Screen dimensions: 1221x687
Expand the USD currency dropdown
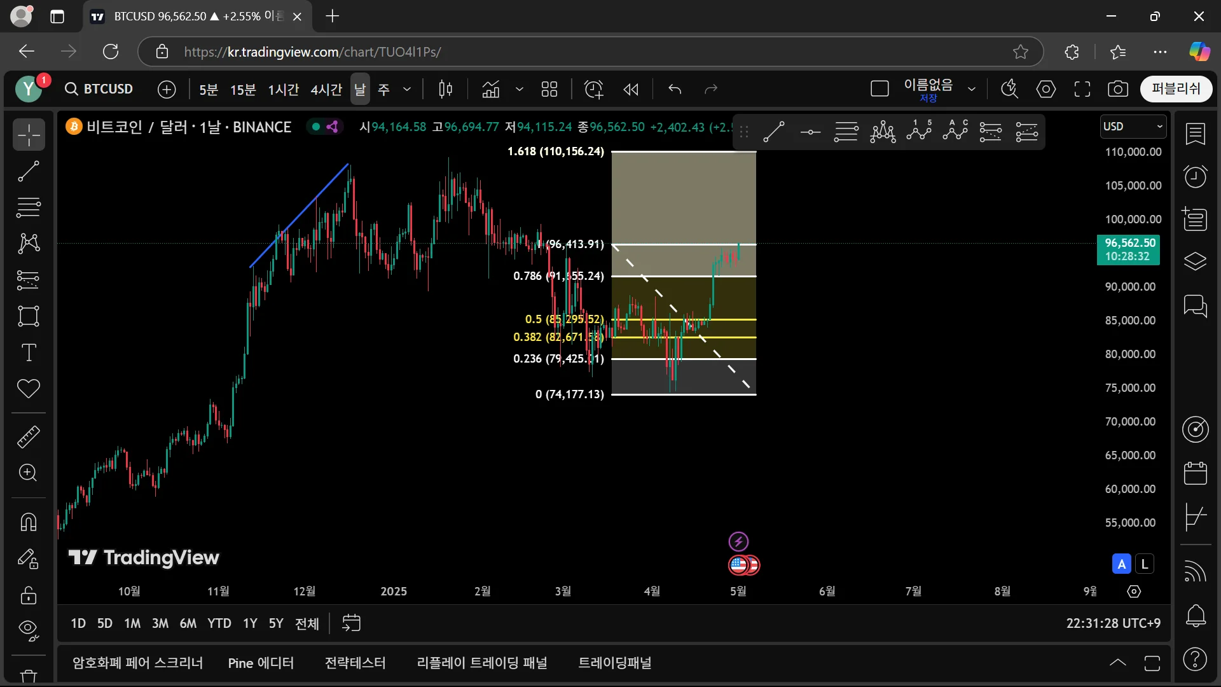pyautogui.click(x=1133, y=127)
